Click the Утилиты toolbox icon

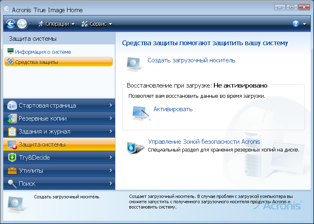tap(12, 171)
